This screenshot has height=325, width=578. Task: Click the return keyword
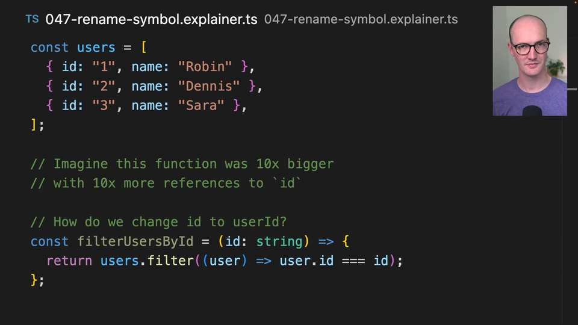[69, 261]
